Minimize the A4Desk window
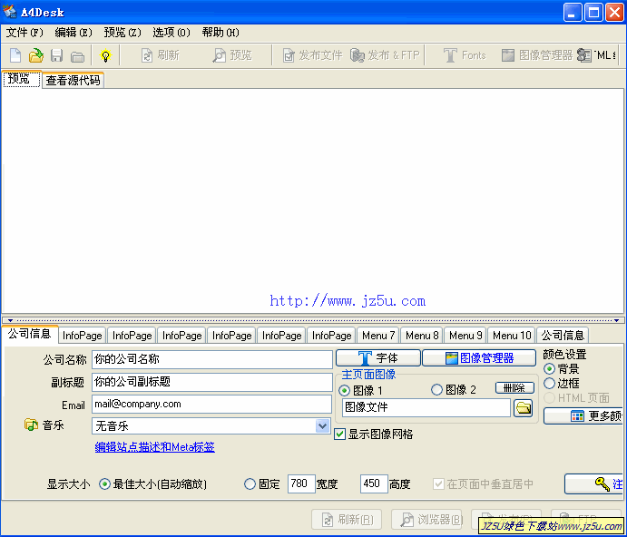Screen dimensions: 627x537 tap(573, 13)
